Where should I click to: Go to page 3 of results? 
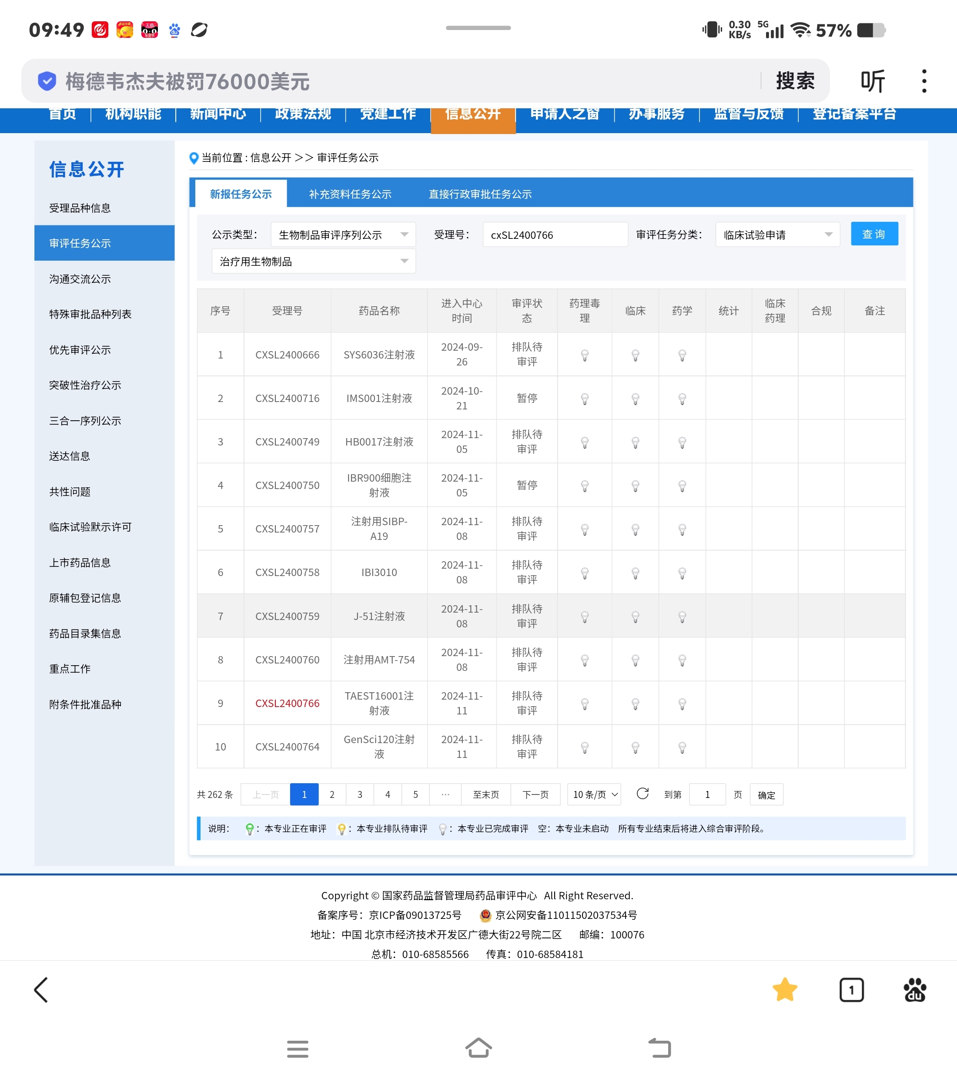click(360, 794)
